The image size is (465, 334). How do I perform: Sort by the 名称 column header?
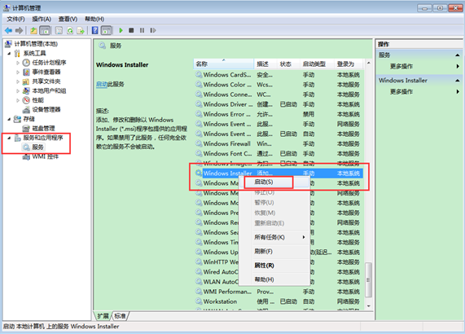click(x=224, y=64)
